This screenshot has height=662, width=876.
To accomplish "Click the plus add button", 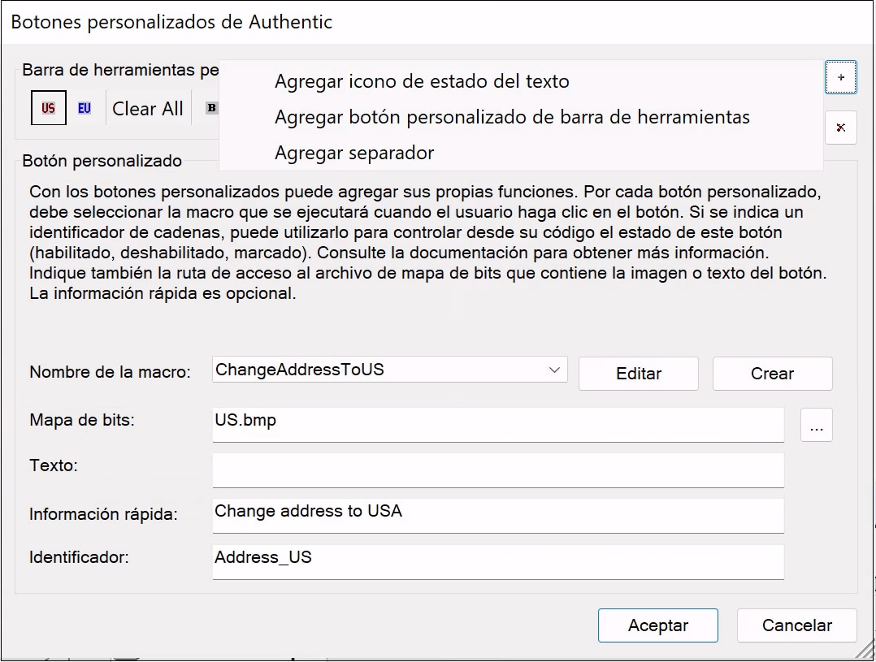I will pos(840,78).
